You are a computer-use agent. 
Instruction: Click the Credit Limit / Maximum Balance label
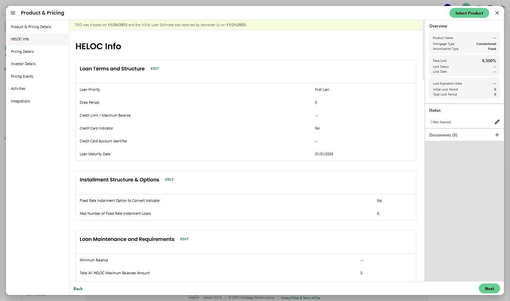click(x=105, y=115)
